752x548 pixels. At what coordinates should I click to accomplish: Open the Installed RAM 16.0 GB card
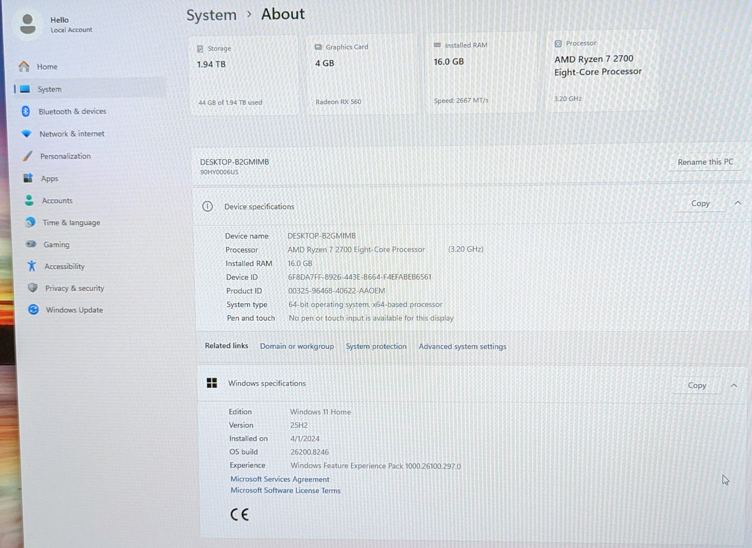[x=480, y=72]
